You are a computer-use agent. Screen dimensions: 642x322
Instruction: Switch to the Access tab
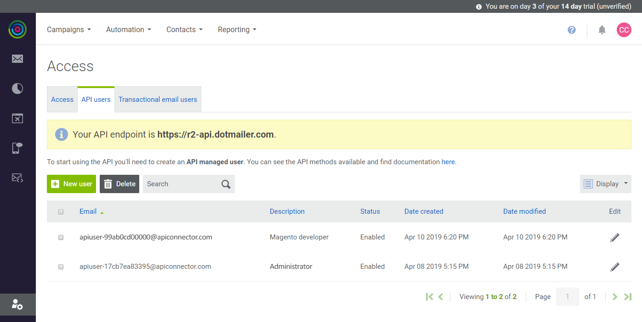click(62, 100)
